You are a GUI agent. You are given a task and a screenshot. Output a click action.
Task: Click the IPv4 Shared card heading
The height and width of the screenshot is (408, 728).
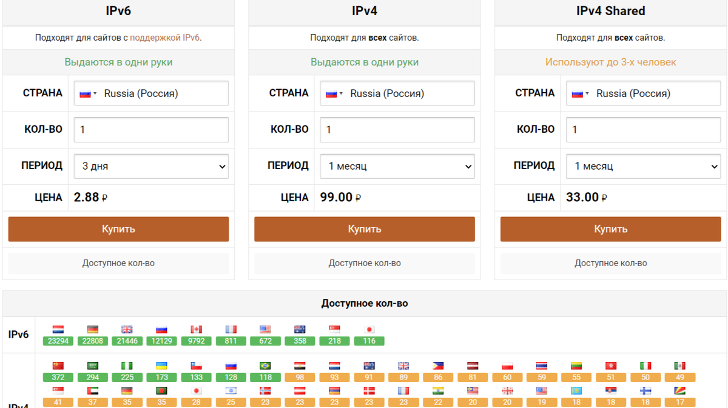point(611,11)
